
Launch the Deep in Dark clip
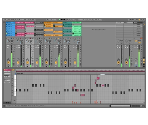(x=39, y=30)
